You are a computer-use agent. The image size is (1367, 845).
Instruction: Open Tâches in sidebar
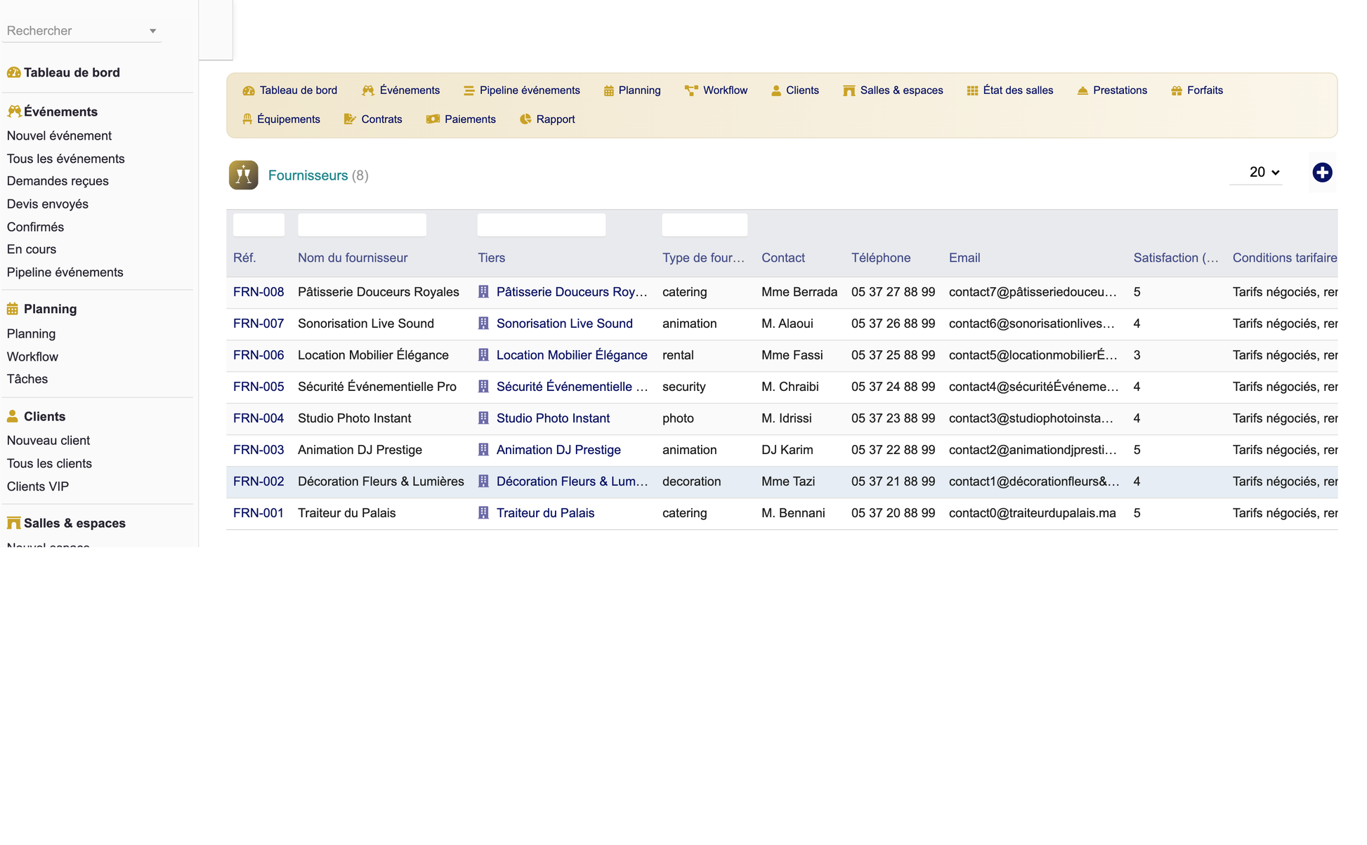click(27, 379)
